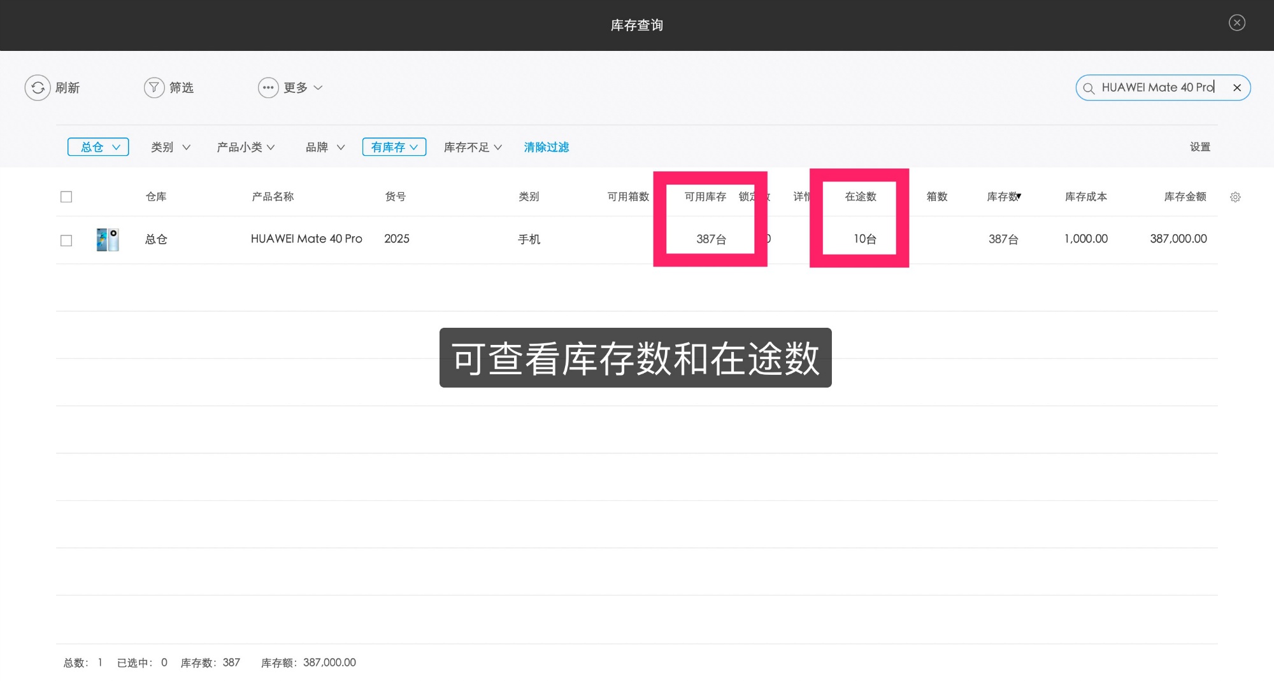1274x681 pixels.
Task: Check the HUAWEI Mate 40 Pro row checkbox
Action: [x=66, y=241]
